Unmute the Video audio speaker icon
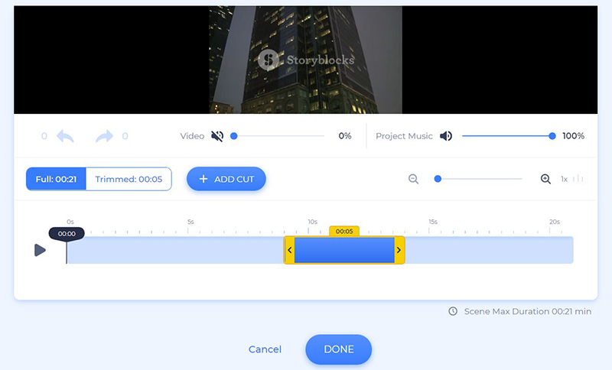The height and width of the screenshot is (370, 612). pyautogui.click(x=217, y=136)
